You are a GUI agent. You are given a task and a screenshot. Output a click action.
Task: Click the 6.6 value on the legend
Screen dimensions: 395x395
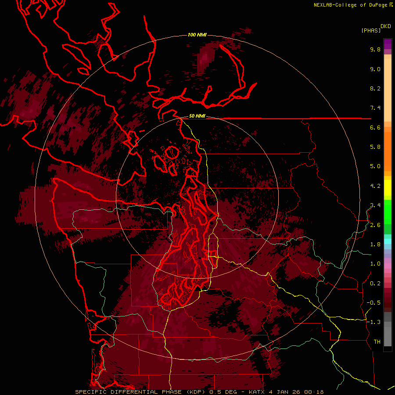(x=375, y=127)
